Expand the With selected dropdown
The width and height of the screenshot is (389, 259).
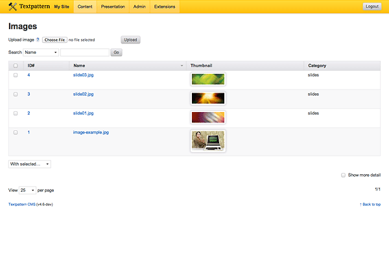[30, 164]
